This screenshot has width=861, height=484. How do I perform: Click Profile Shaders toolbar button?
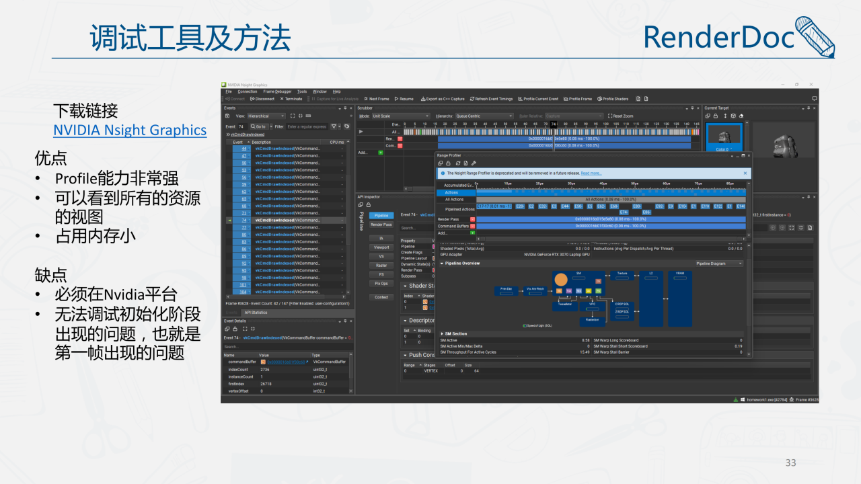point(612,99)
